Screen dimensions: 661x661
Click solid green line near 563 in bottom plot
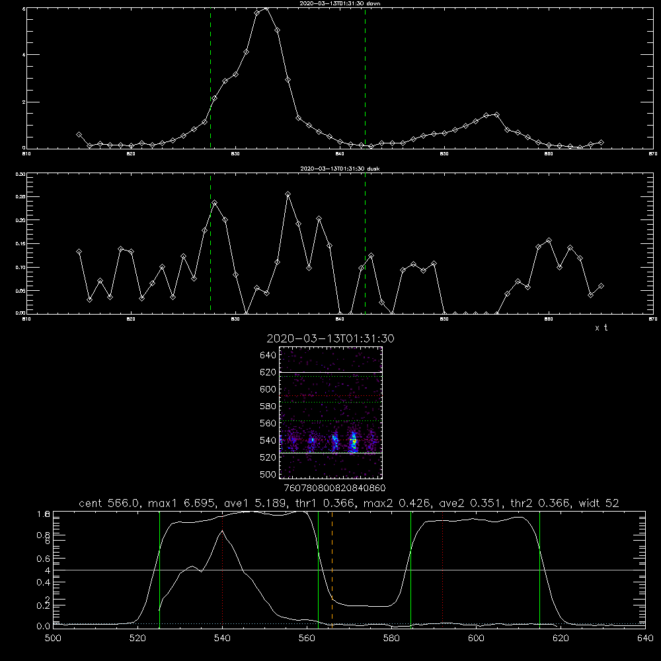tap(319, 569)
